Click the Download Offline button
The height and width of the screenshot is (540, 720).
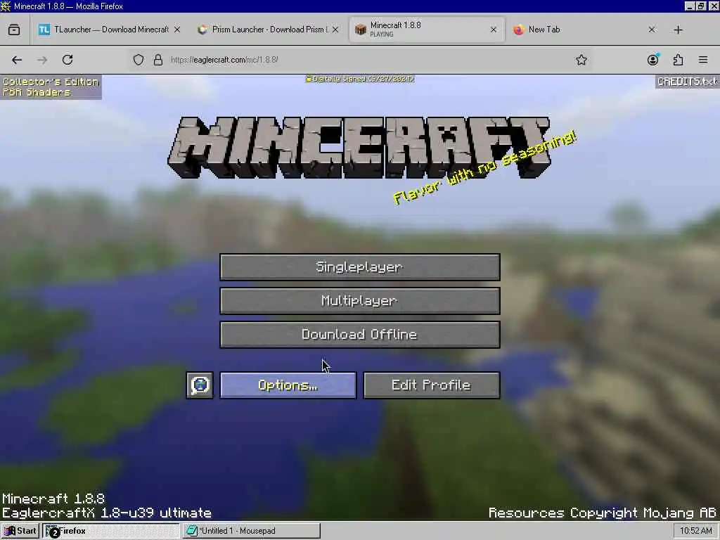pos(360,334)
